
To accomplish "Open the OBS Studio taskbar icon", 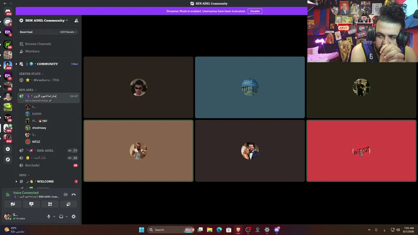I will pyautogui.click(x=248, y=230).
